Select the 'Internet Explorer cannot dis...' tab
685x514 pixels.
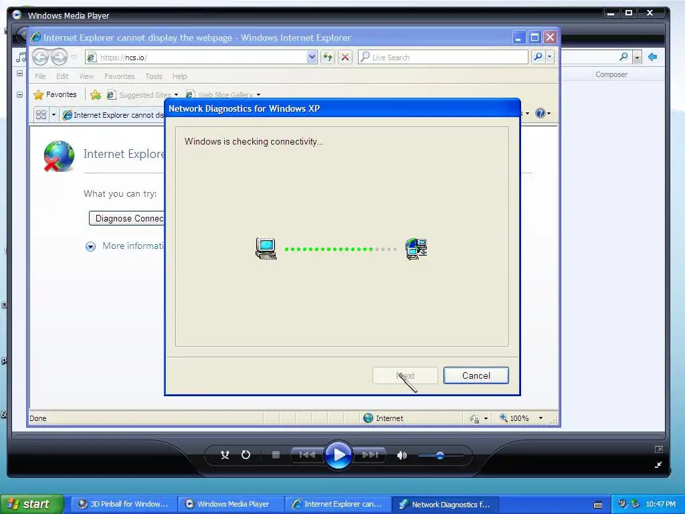[113, 115]
